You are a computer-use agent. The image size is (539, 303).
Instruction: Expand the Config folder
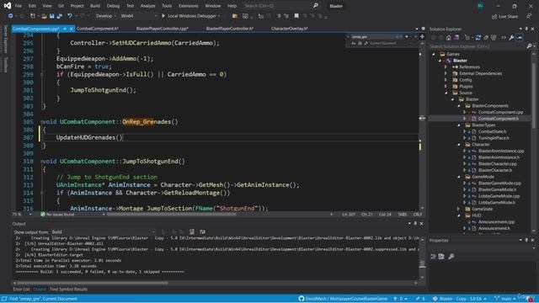[446, 80]
